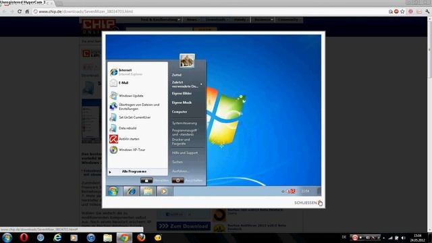Open iTunes from the taskbar
Viewport: 432px width, 243px height.
(90, 238)
